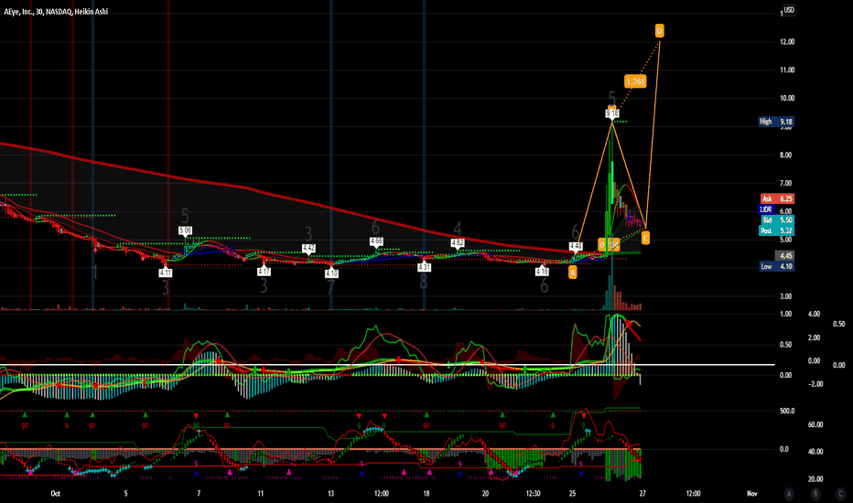
Task: Click the 4.42 pivot high label
Action: (308, 248)
